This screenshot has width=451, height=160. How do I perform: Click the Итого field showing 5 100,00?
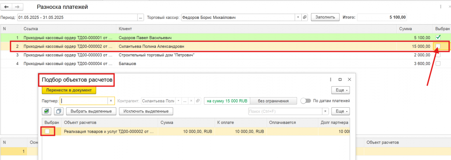382,17
